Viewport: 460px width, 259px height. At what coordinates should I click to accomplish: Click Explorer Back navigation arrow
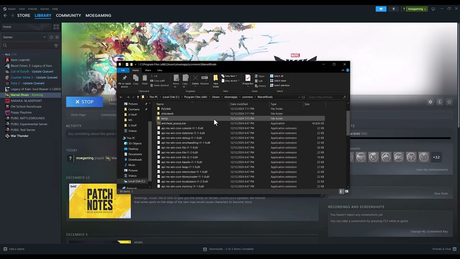(x=121, y=97)
